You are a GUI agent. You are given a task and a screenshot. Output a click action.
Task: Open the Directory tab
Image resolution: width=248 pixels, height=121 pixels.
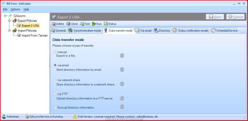(x=162, y=31)
